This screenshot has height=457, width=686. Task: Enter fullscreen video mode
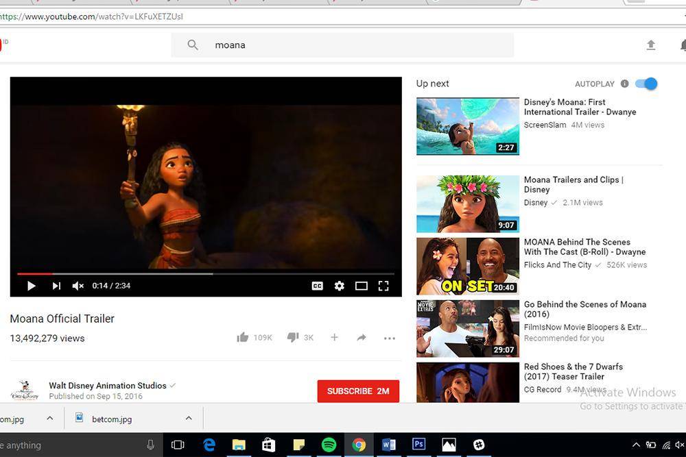point(383,286)
